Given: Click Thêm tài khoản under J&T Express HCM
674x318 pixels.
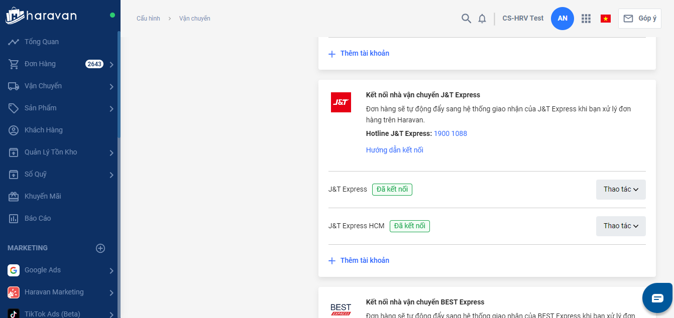Looking at the screenshot, I should (365, 260).
